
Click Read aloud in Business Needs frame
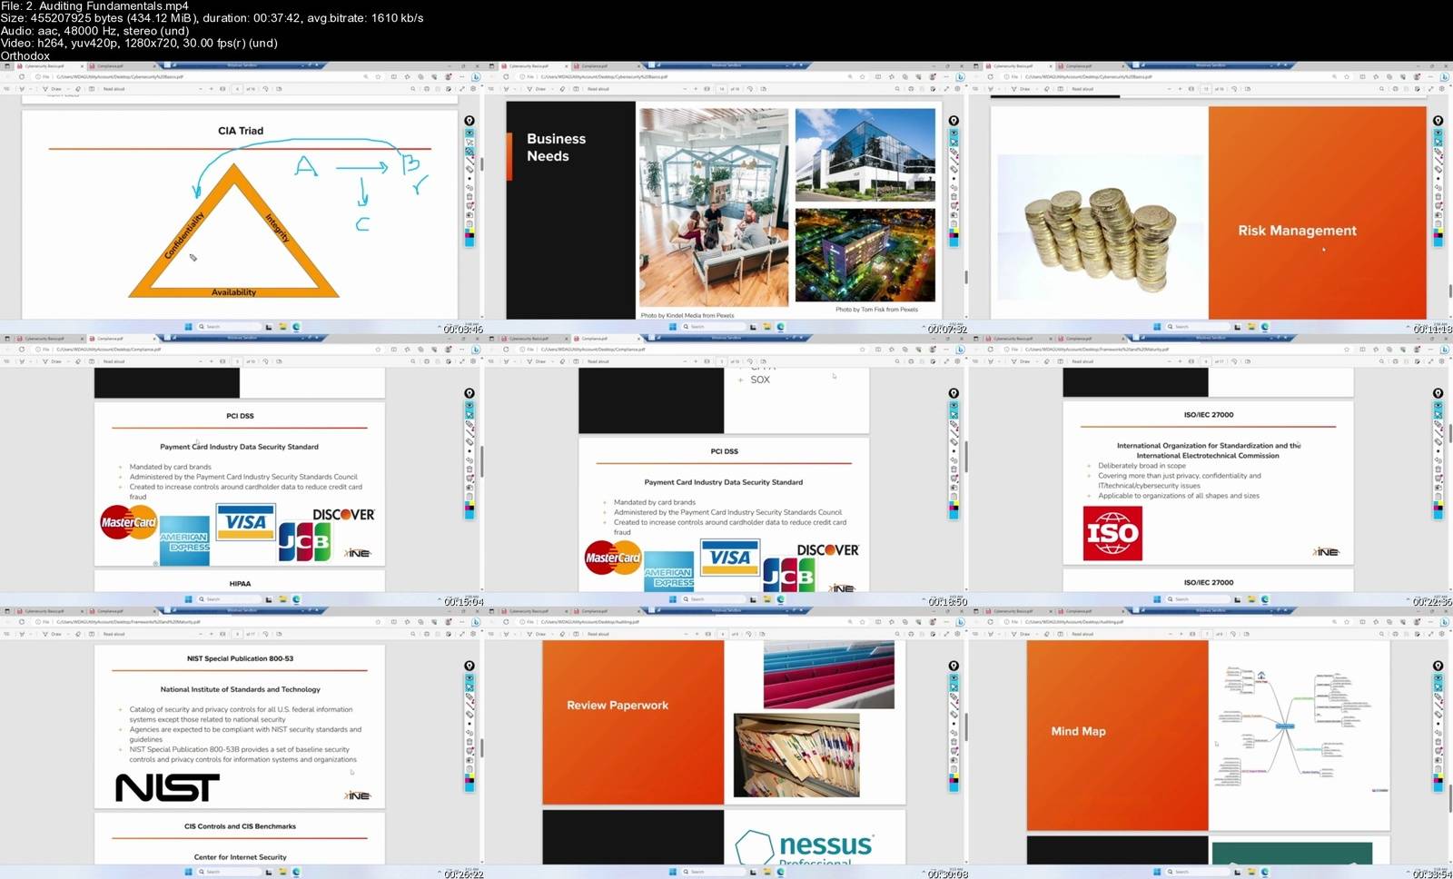coord(598,89)
